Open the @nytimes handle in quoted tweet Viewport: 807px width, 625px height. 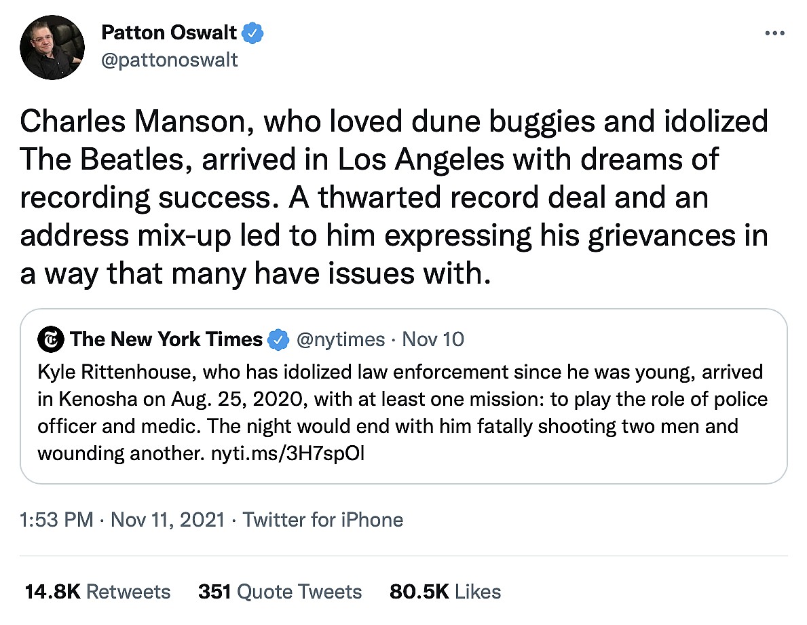(341, 339)
